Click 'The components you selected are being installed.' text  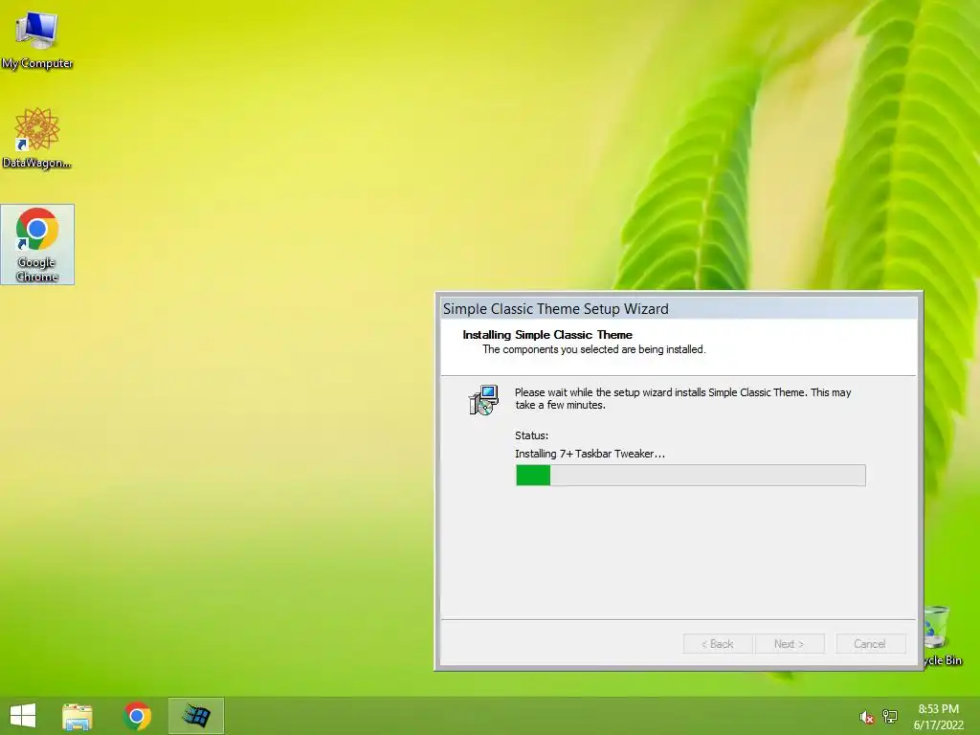[593, 349]
